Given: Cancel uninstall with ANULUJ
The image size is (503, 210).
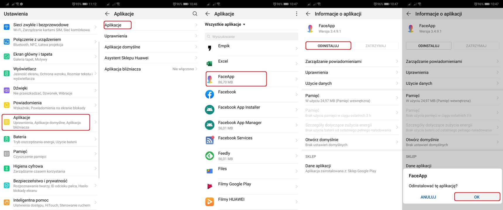Looking at the screenshot, I should [428, 197].
